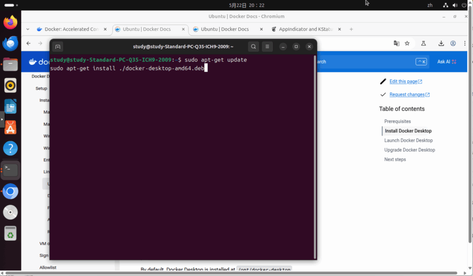Switch to Docker: Accelerated Container tab
This screenshot has height=276, width=473.
coord(72,29)
